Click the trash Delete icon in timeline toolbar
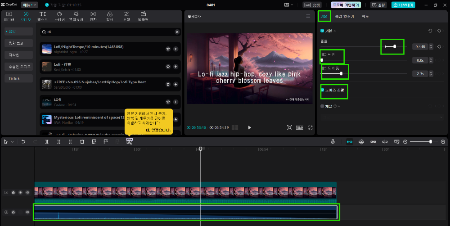This screenshot has width=450, height=226. (x=82, y=141)
